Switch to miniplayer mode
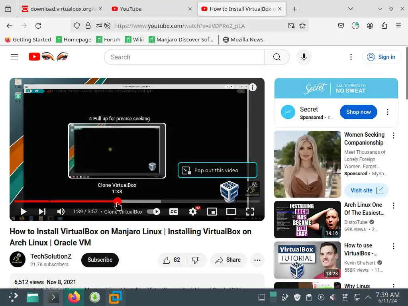 point(212,212)
